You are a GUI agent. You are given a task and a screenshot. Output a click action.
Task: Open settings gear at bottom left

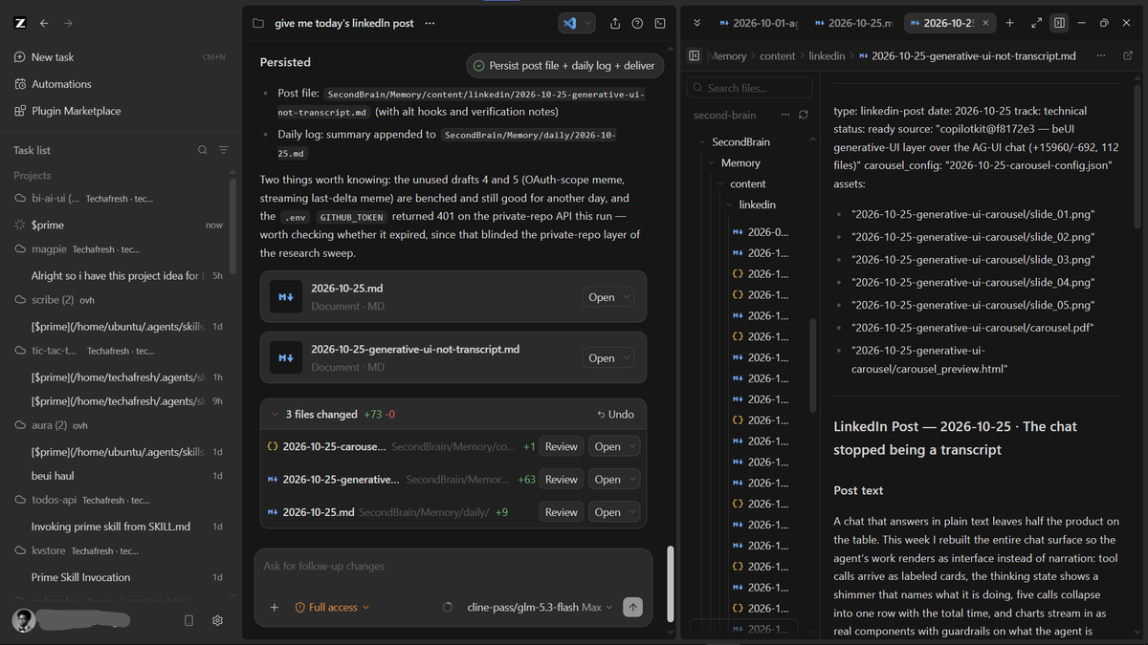pyautogui.click(x=217, y=620)
